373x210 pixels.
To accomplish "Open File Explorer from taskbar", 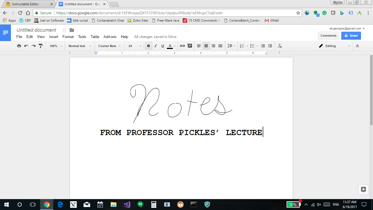I will [114, 204].
